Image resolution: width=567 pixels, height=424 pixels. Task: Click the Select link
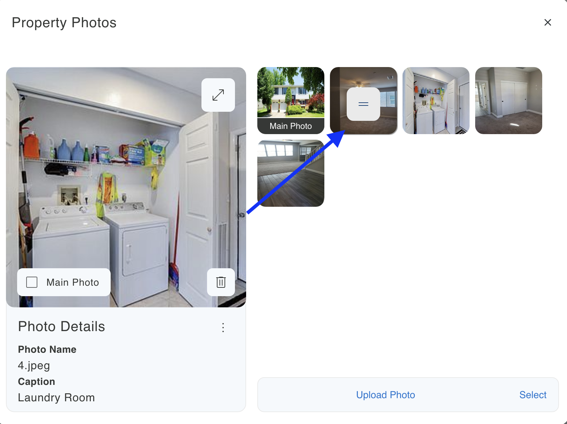click(533, 395)
